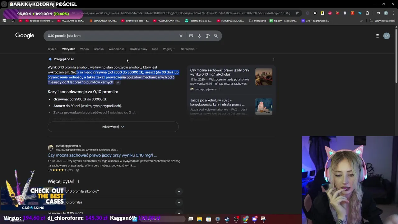Open Chrome media controls icon

[x=378, y=13]
